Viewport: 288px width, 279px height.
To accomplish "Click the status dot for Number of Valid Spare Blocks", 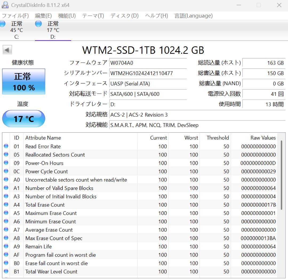I will click(x=6, y=188).
